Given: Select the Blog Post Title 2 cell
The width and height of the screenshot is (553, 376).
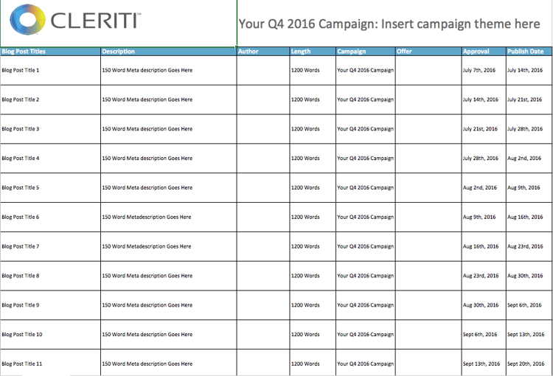Looking at the screenshot, I should 50,100.
